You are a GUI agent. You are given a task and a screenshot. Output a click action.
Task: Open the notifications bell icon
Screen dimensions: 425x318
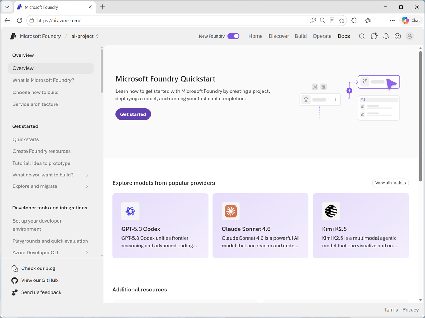coord(386,36)
